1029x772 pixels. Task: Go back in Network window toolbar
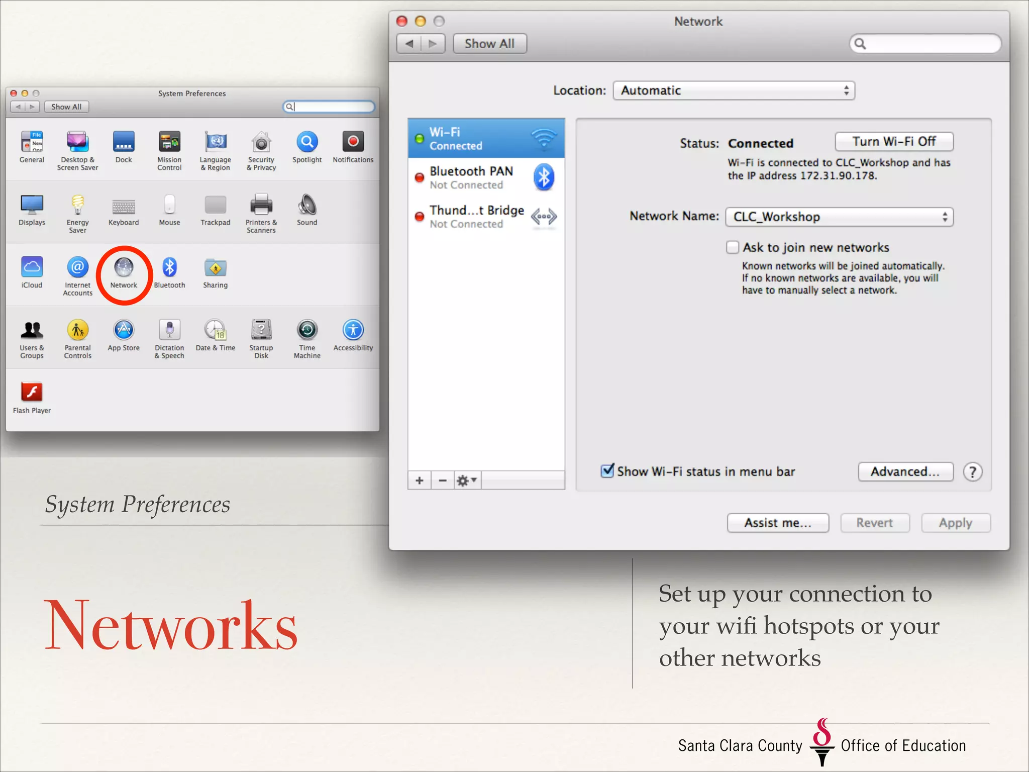click(409, 44)
